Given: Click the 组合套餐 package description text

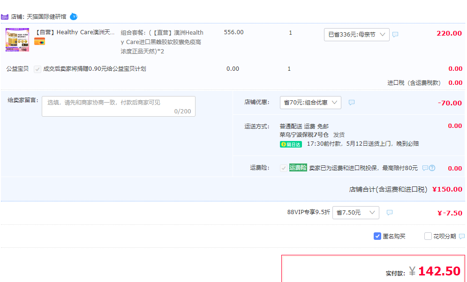Looking at the screenshot, I should 162,42.
